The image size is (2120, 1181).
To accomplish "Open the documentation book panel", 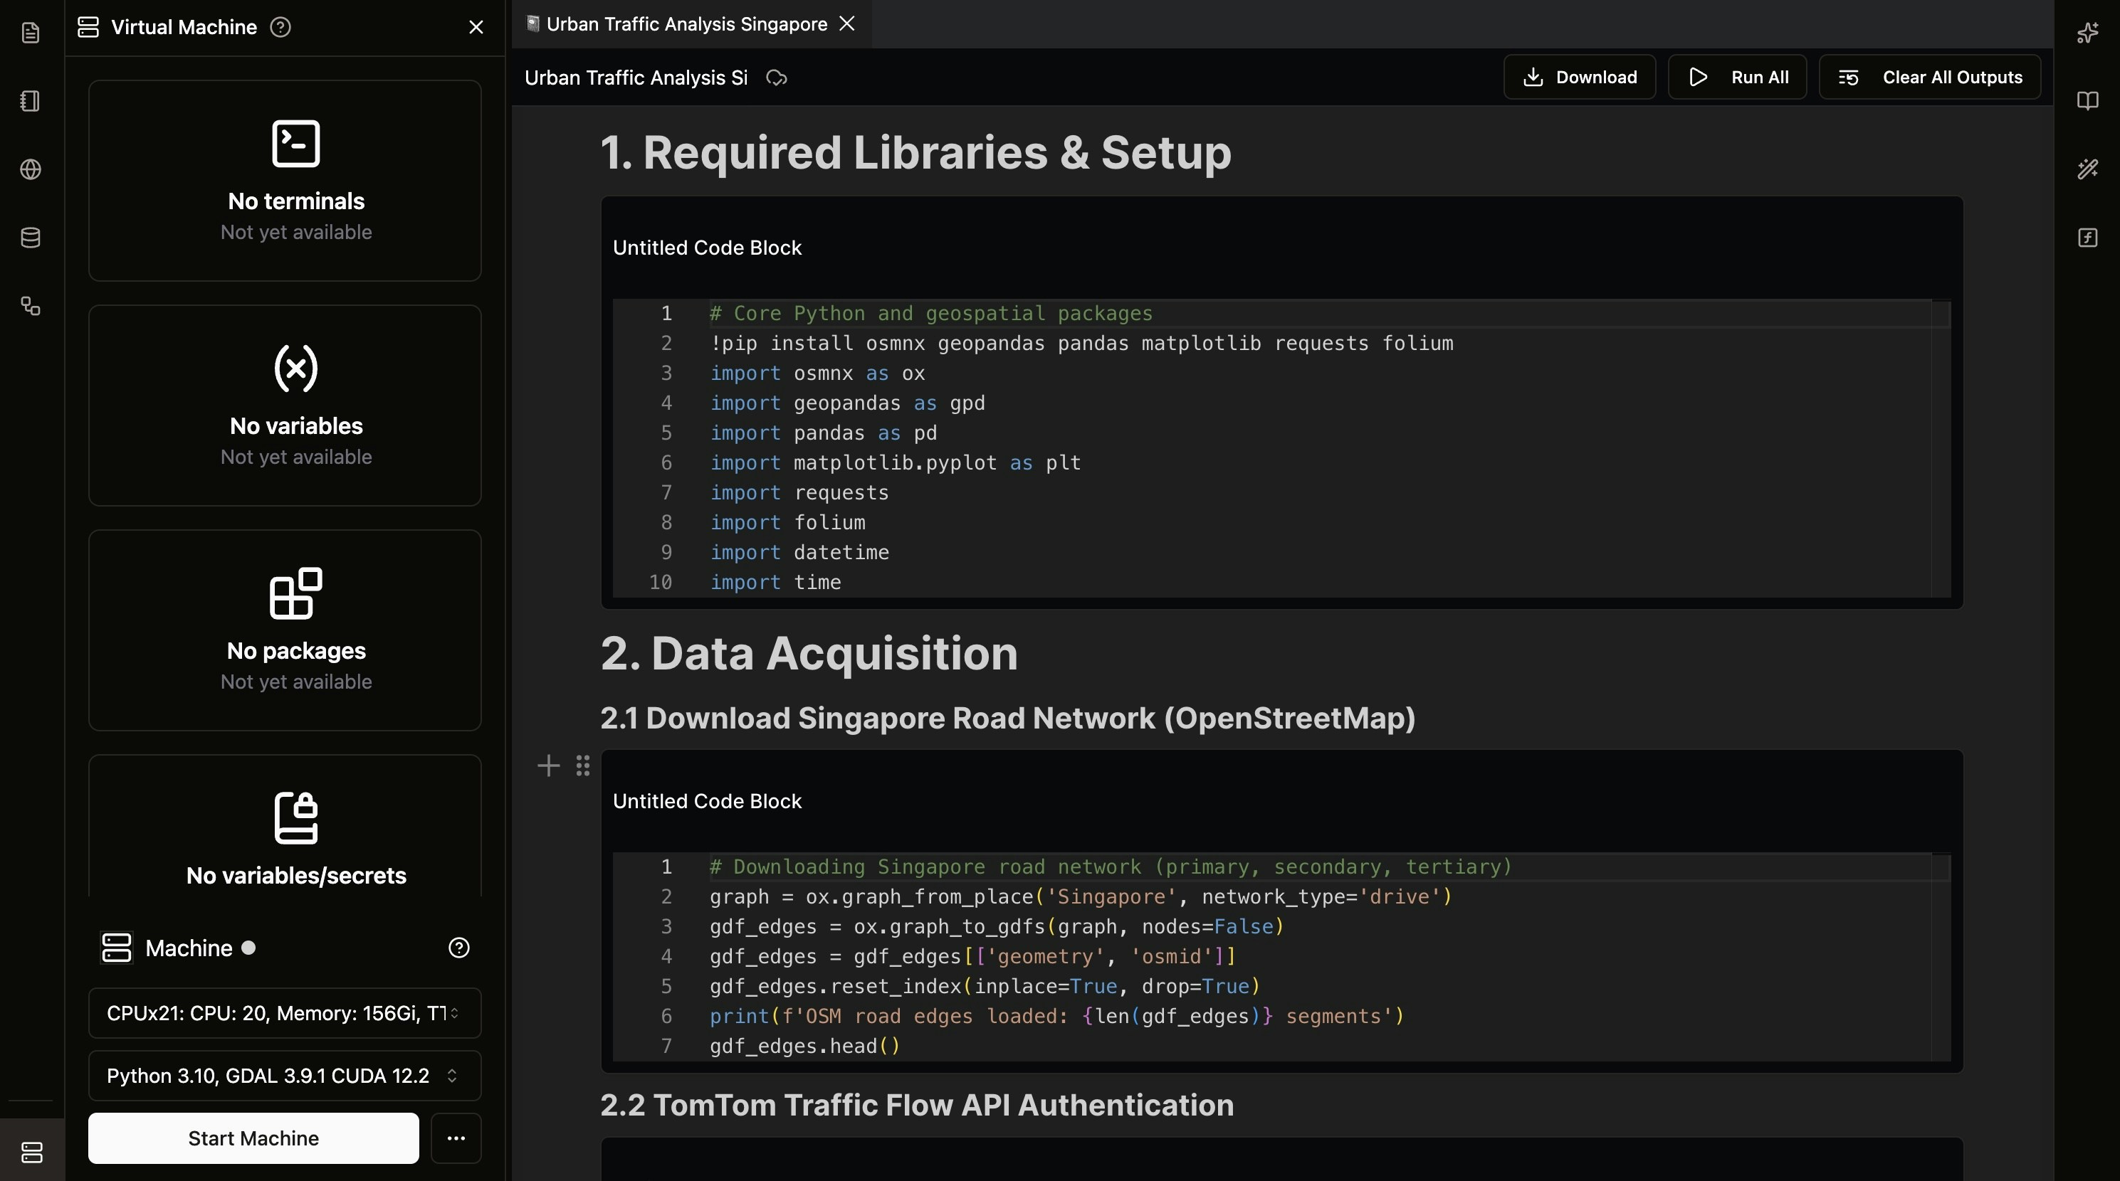I will [x=2088, y=100].
